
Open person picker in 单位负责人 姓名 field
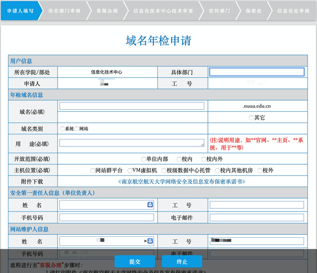pyautogui.click(x=150, y=205)
